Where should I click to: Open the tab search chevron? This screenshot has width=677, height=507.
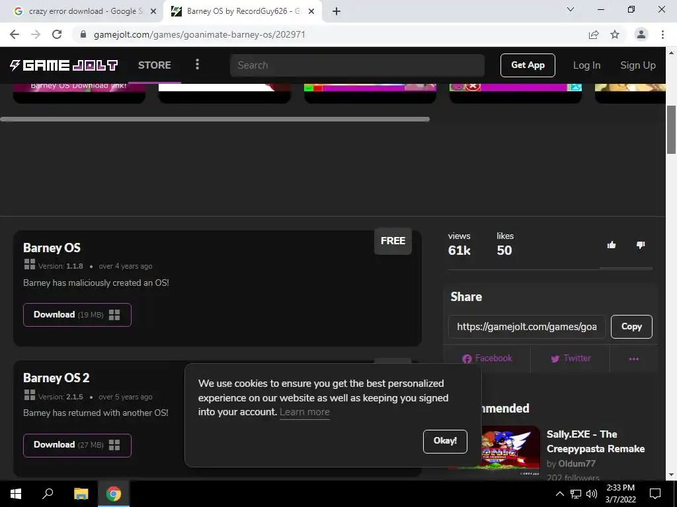pos(570,9)
